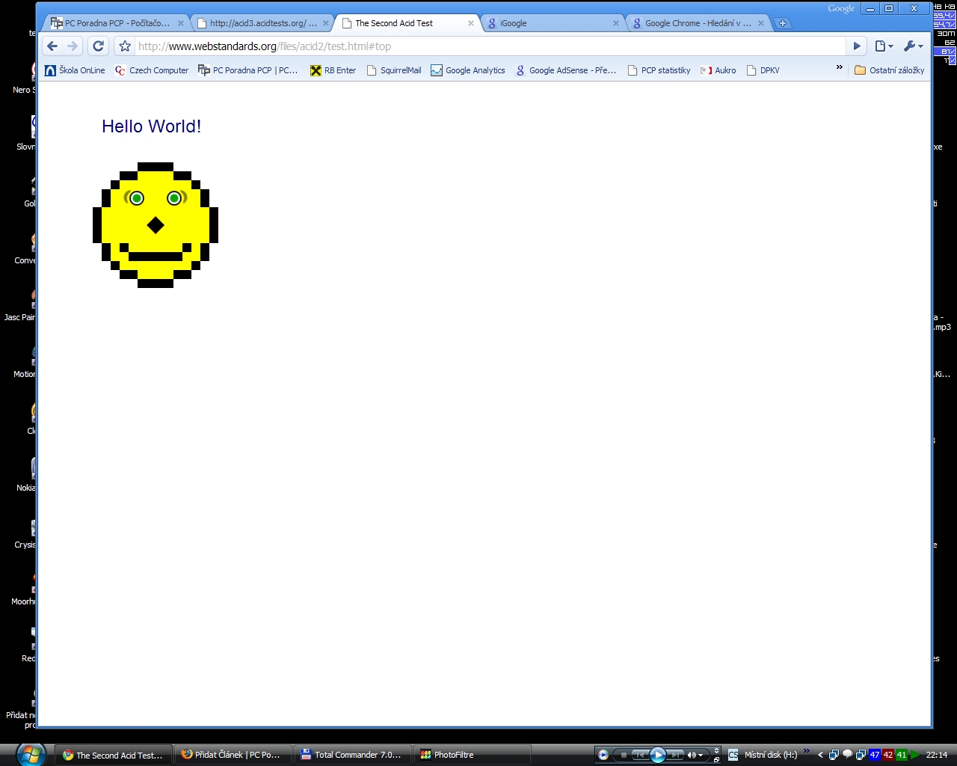
Task: Click the blue 47 temperature tray icon
Action: point(874,755)
